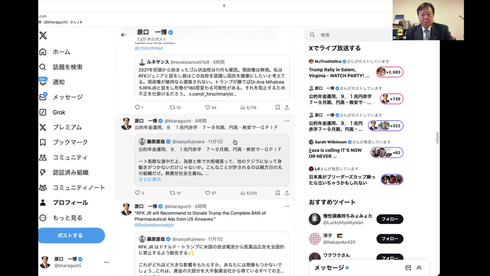Viewport: 490px width, 276px height.
Task: Click the +2,583 listeners badge
Action: (x=389, y=72)
